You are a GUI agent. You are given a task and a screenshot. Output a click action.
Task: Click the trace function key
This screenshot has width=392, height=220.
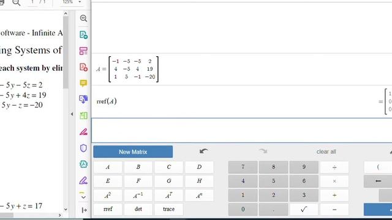click(x=169, y=209)
